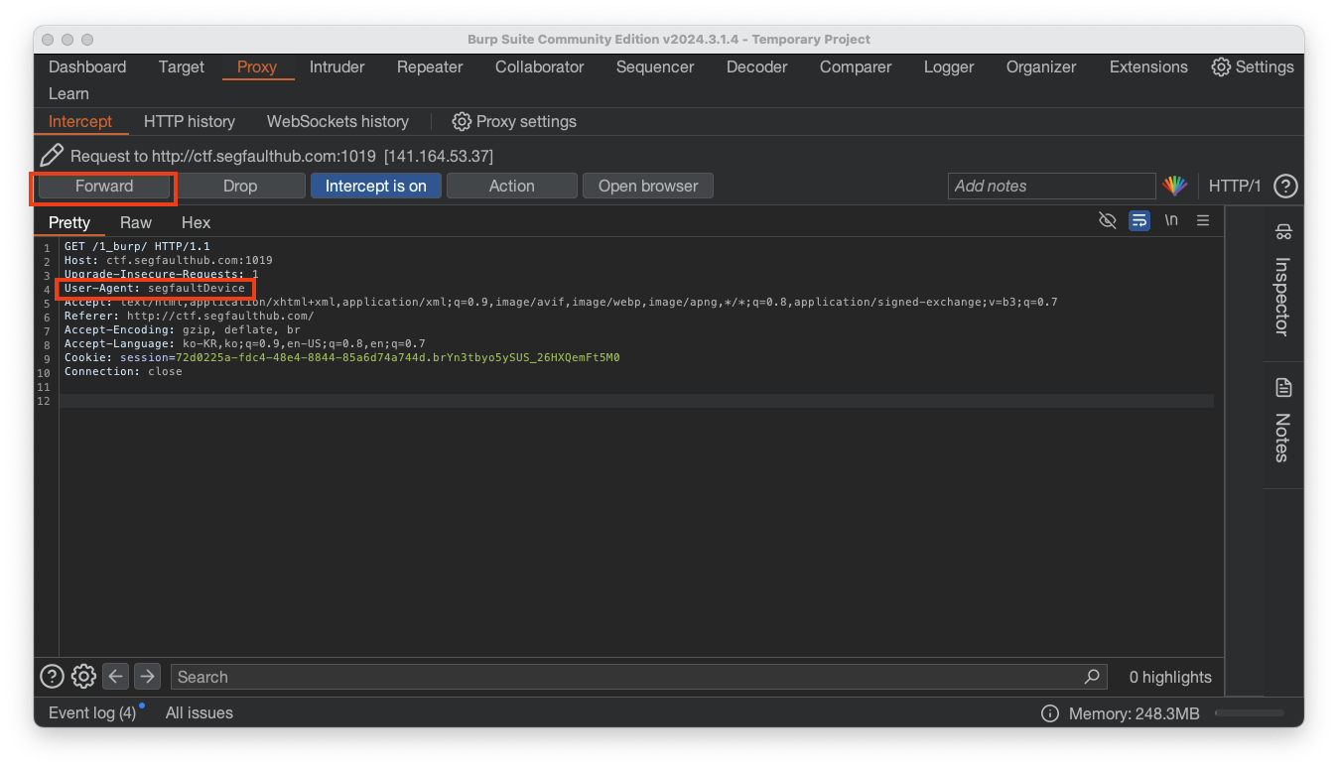
Task: Click the Accept-Language header line
Action: click(245, 343)
